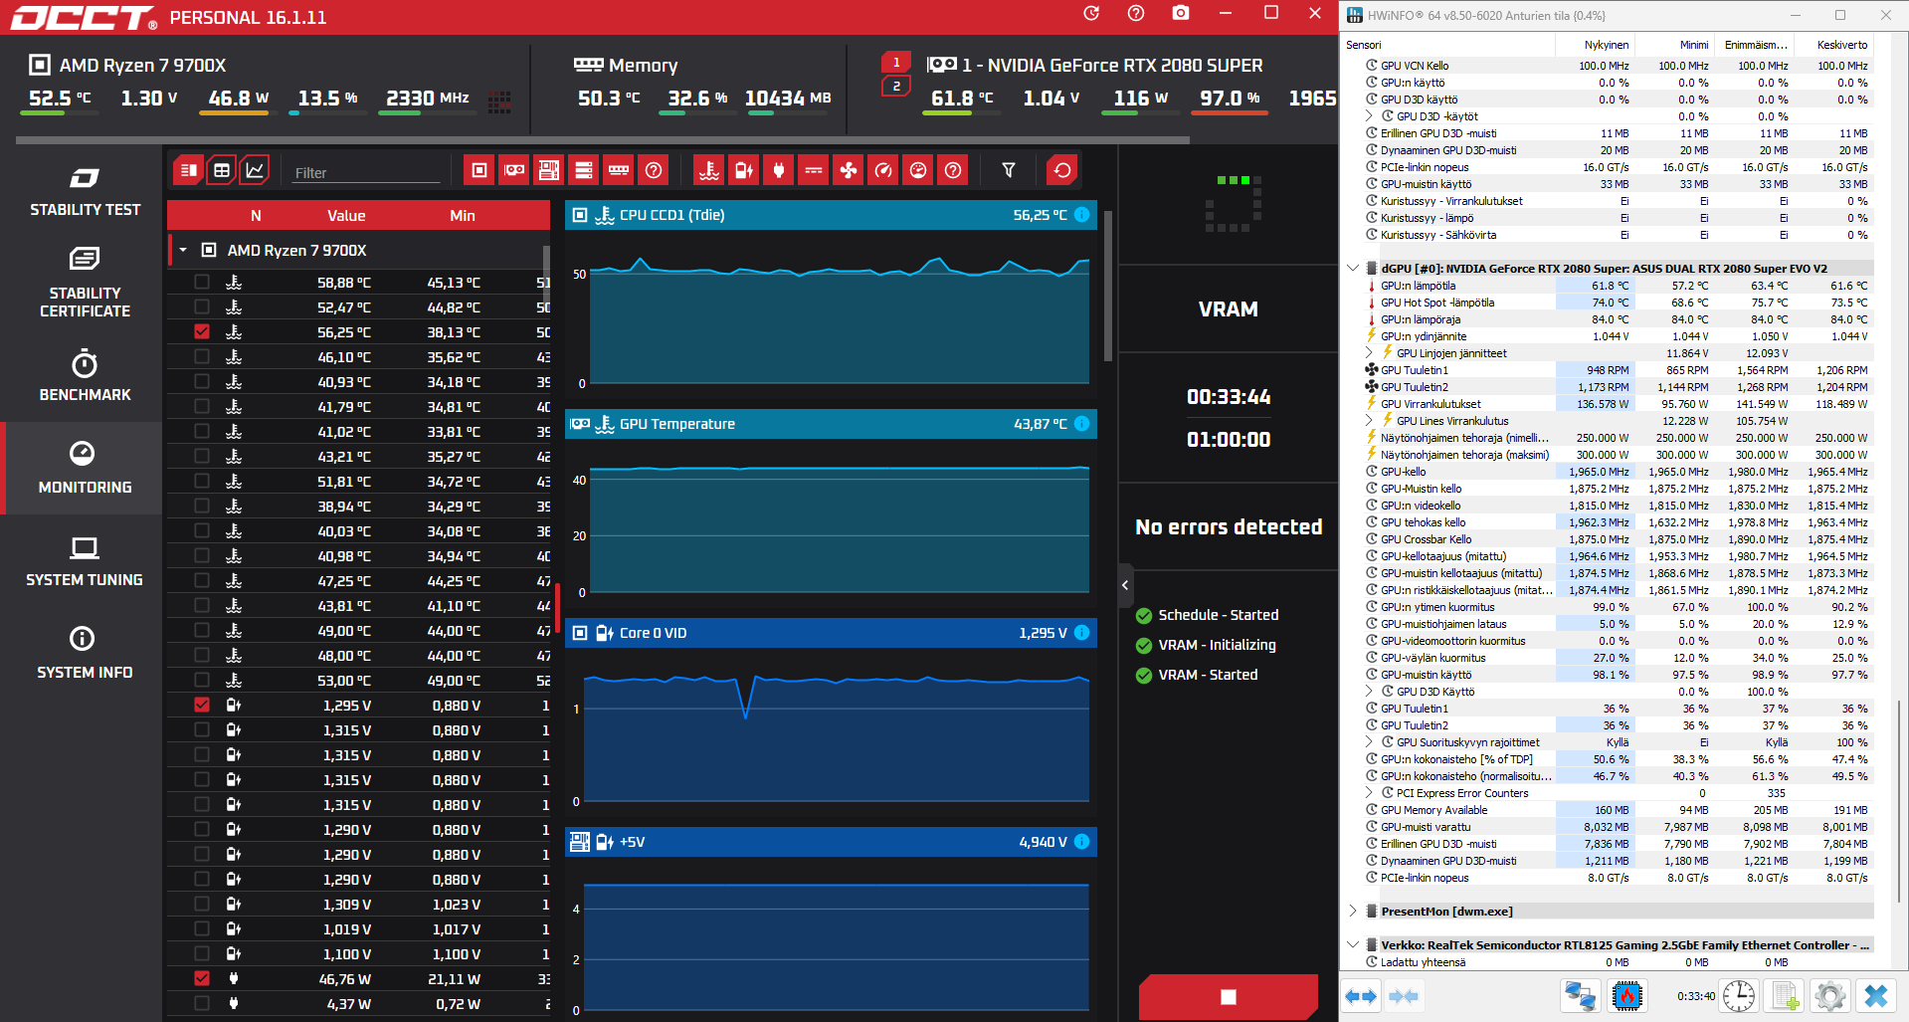1909x1022 pixels.
Task: Filter sensors by memory module icon
Action: [619, 170]
